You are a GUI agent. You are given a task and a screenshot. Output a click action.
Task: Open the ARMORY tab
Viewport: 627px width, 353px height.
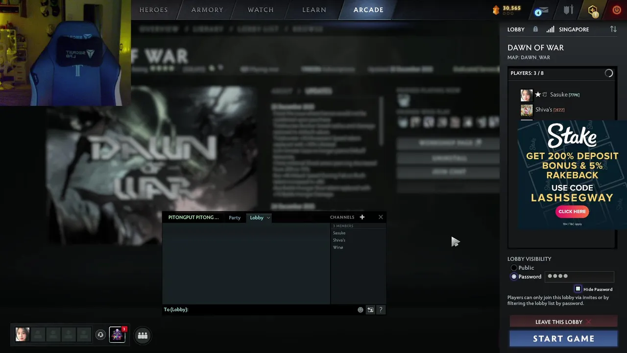click(207, 10)
